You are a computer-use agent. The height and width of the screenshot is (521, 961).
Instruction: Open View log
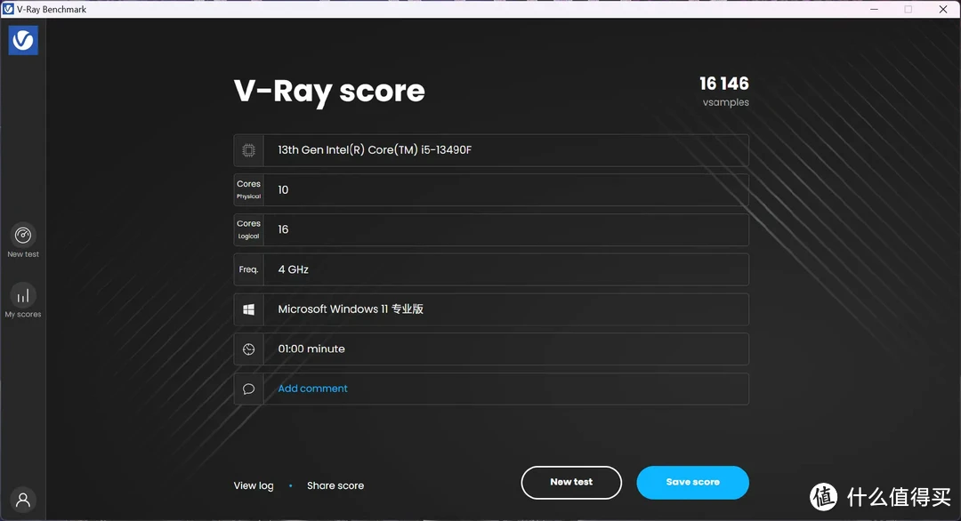tap(254, 485)
